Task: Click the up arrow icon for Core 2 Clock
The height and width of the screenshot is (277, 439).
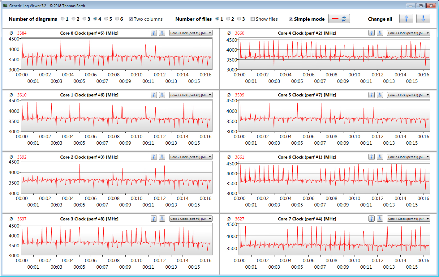Action: pos(154,157)
